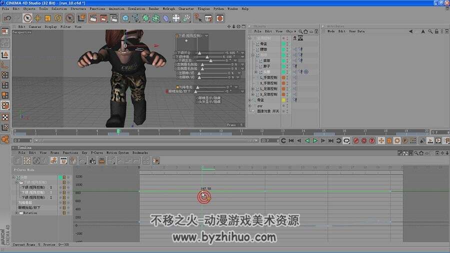The image size is (450, 253).
Task: Toggle scale keyframe recording icon
Action: pos(389,140)
